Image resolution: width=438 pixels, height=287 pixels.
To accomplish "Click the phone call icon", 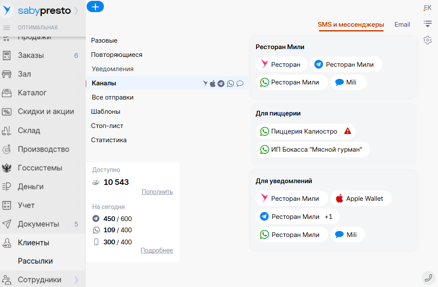I will click(x=428, y=278).
